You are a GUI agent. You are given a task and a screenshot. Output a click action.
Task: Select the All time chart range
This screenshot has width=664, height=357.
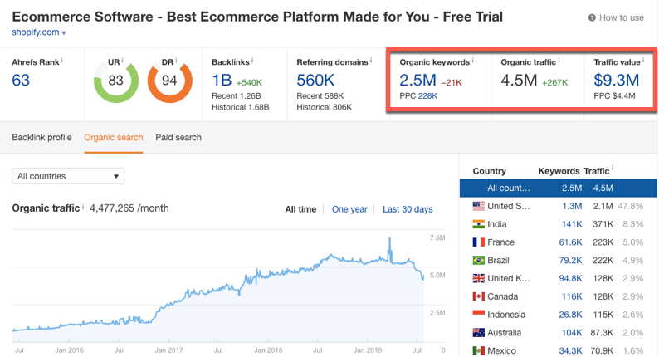click(x=300, y=209)
